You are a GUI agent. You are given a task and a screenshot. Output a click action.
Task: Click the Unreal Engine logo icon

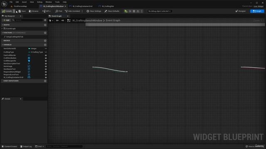4,4
